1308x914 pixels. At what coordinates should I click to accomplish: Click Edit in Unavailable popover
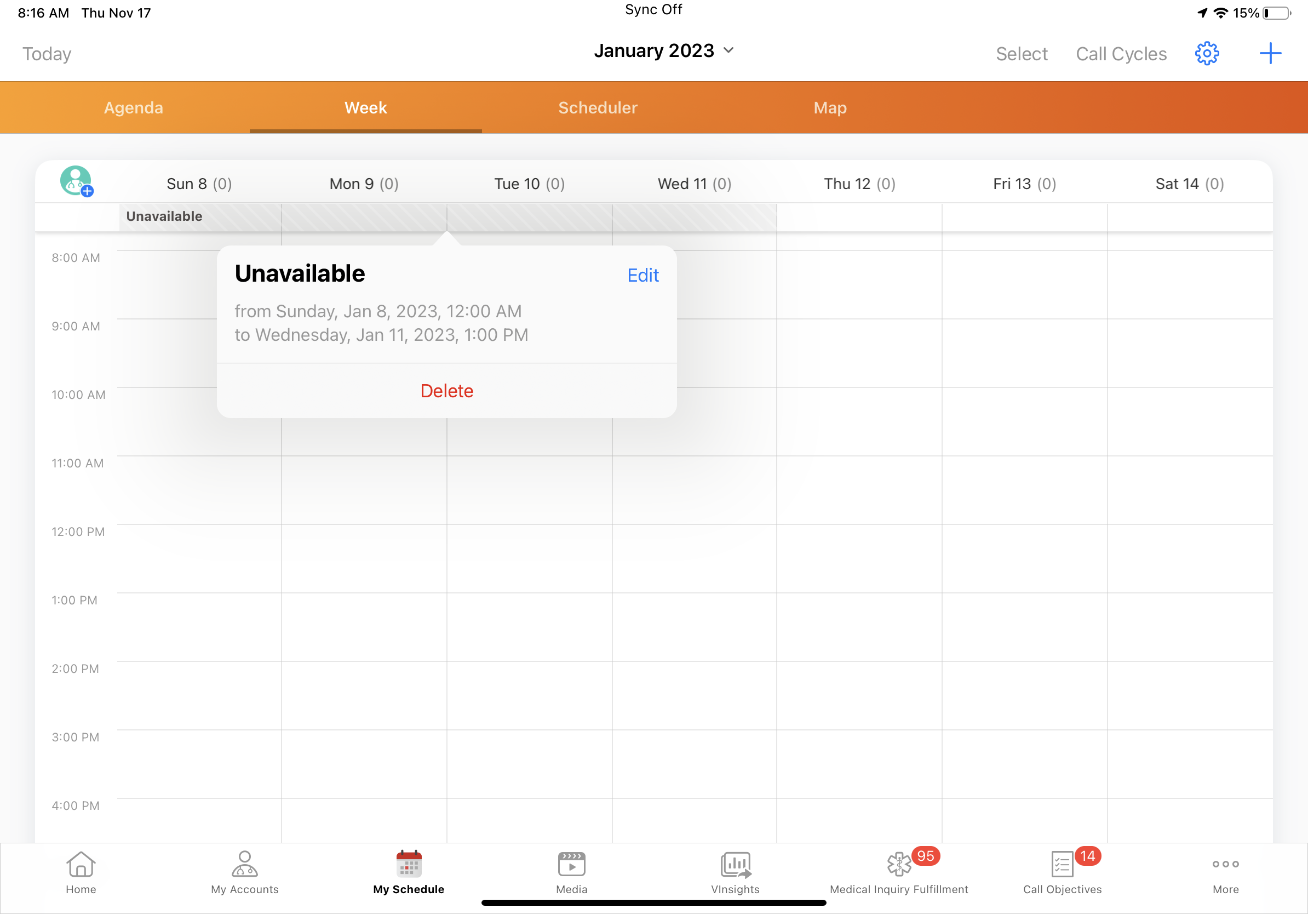tap(642, 275)
